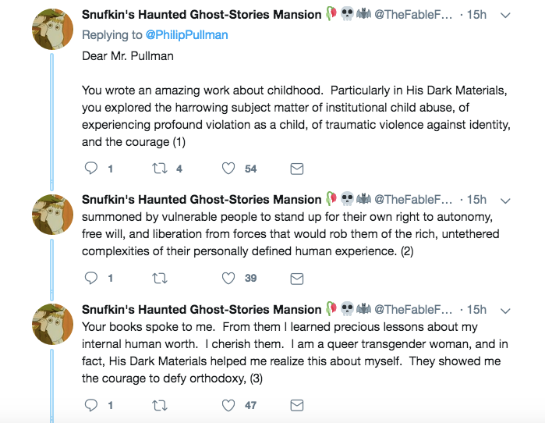Share second tweet using envelope icon
The width and height of the screenshot is (545, 423).
(296, 278)
